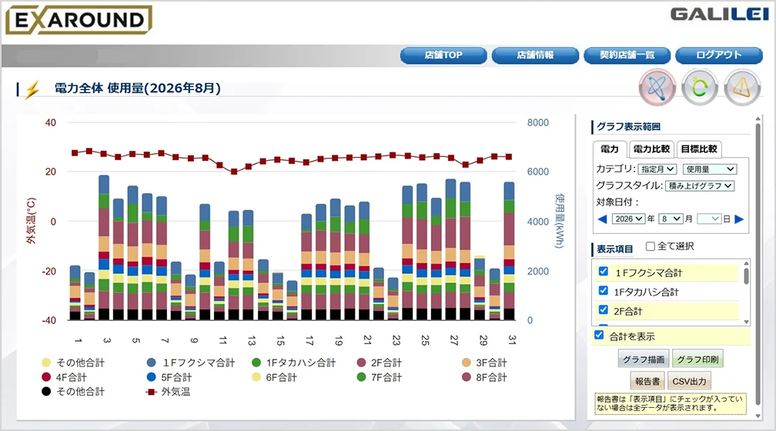Click the day 3 stacked bar
The width and height of the screenshot is (776, 431).
tap(104, 247)
